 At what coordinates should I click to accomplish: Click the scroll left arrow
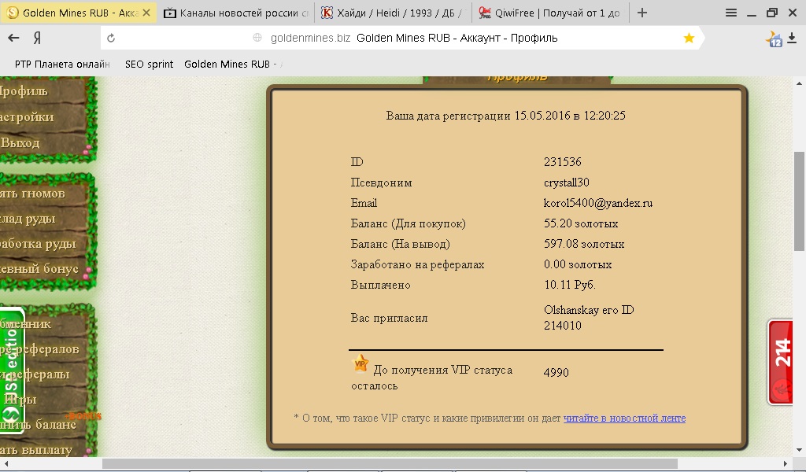click(x=6, y=464)
